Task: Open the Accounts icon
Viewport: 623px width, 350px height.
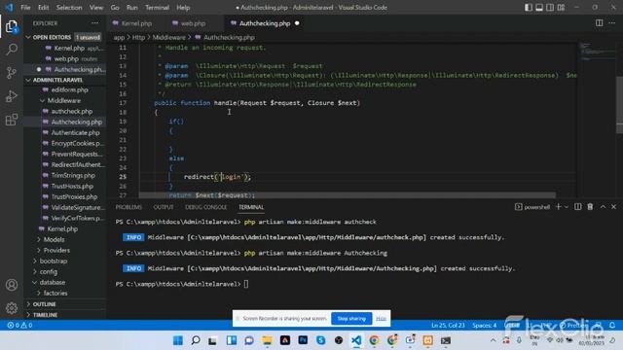Action: [12, 285]
